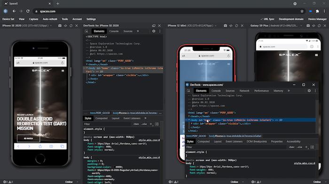Rotate the Galaxy S9 Plus device
329x184 pixels.
319,25
